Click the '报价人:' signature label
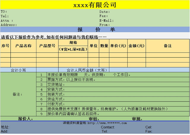 coord(26,119)
